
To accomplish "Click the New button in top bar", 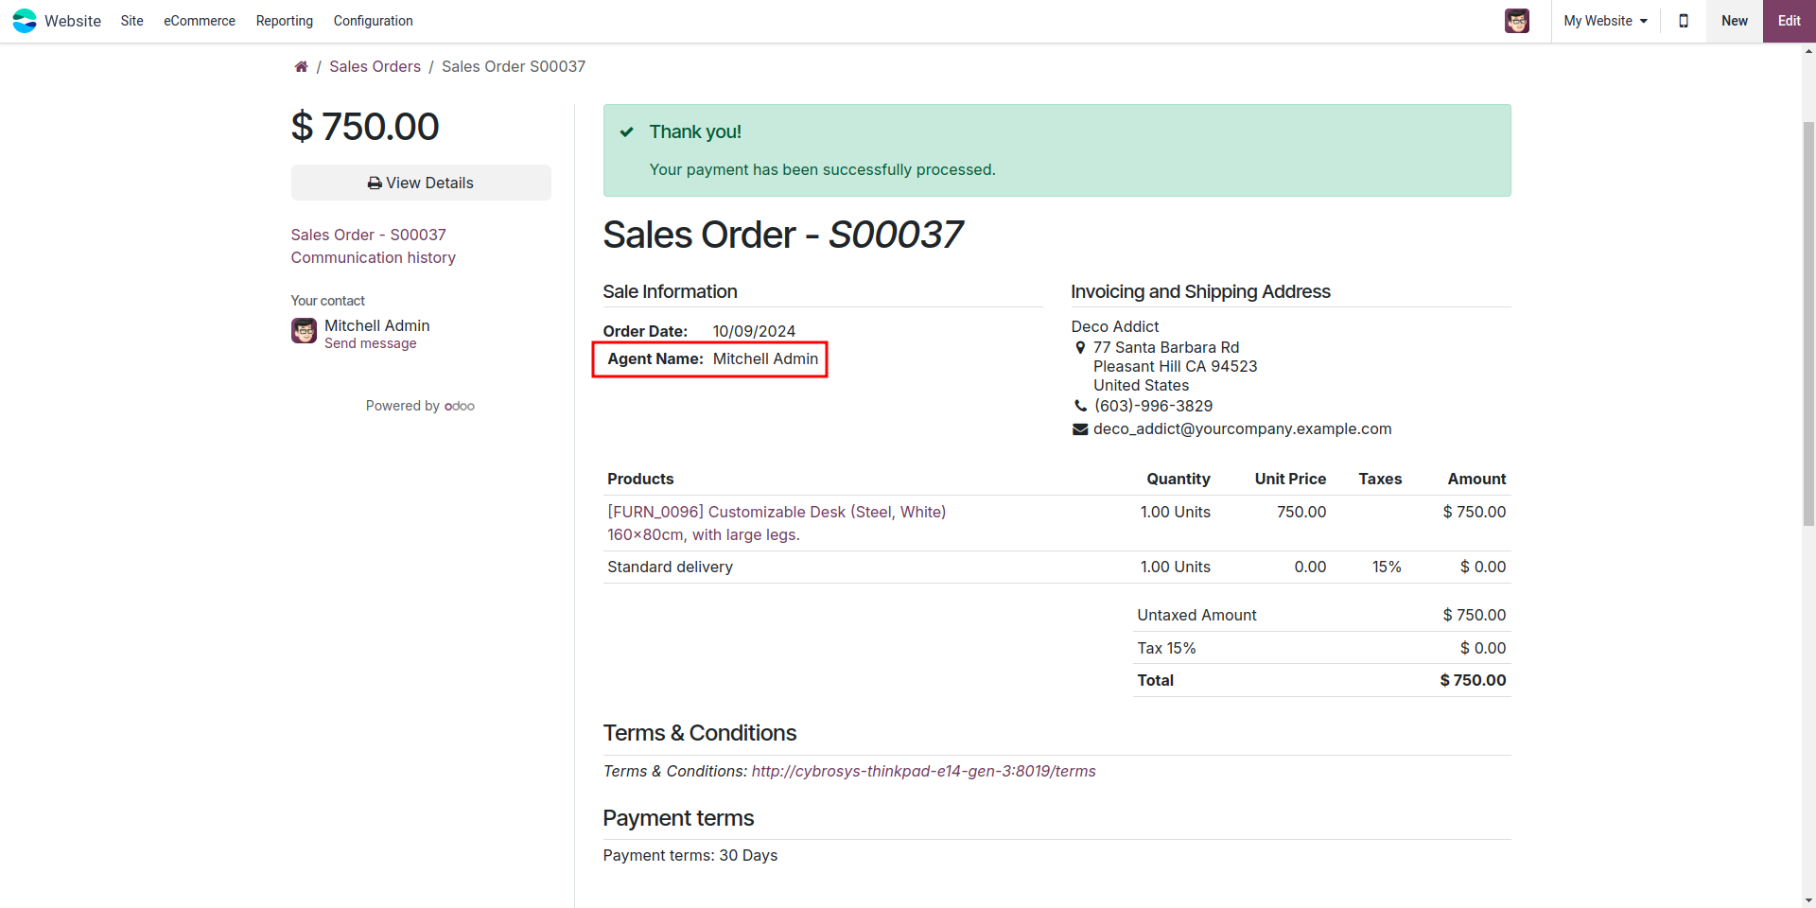I will click(1734, 21).
